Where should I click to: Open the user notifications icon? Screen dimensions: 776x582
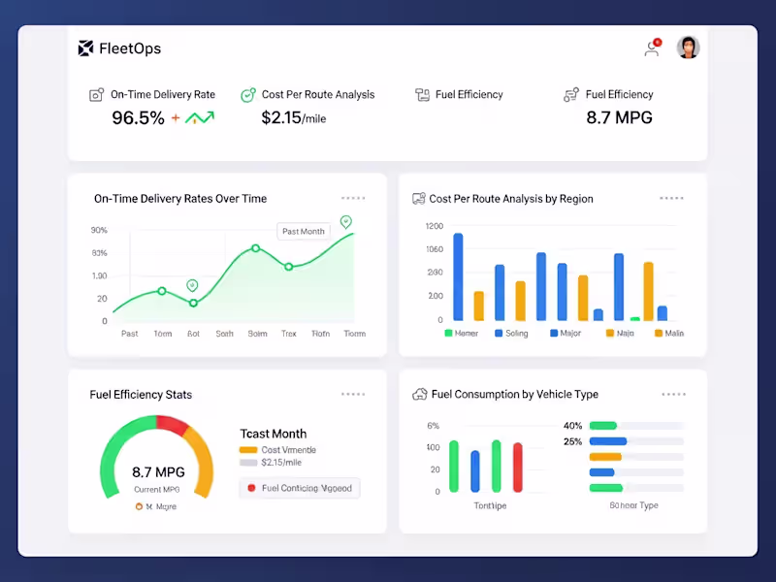(653, 48)
